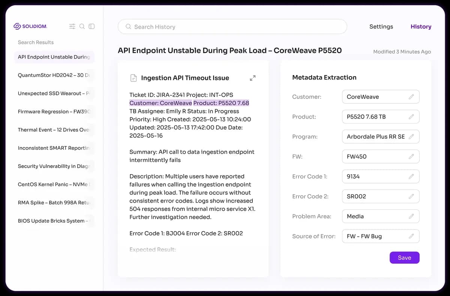Switch to the History tab
The width and height of the screenshot is (450, 296).
click(421, 27)
